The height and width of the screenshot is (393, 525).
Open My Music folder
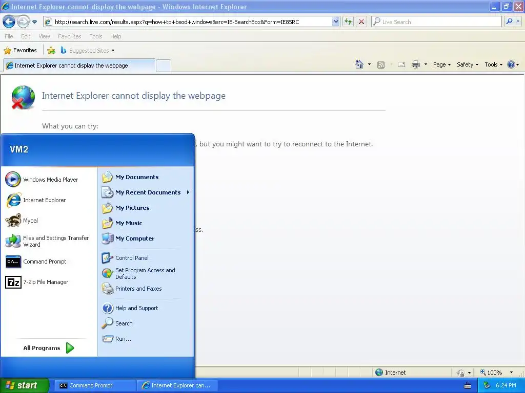point(146,223)
